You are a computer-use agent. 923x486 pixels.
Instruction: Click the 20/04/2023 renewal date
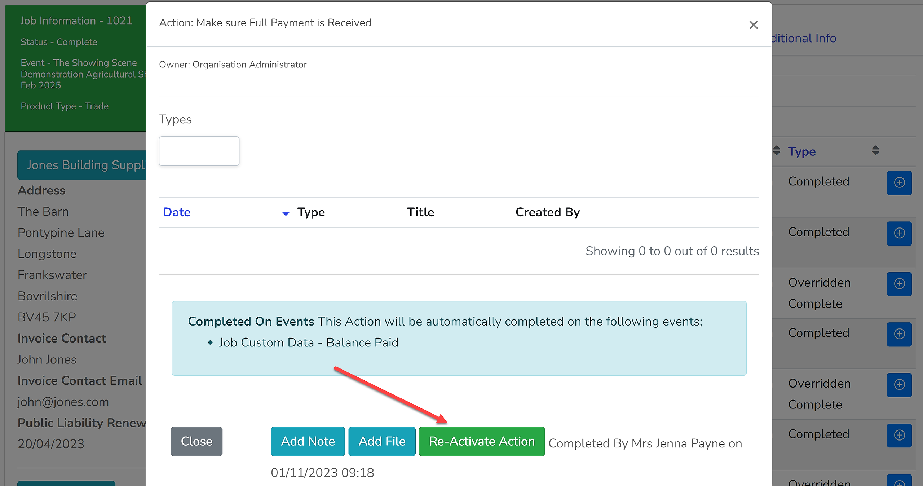pyautogui.click(x=51, y=444)
